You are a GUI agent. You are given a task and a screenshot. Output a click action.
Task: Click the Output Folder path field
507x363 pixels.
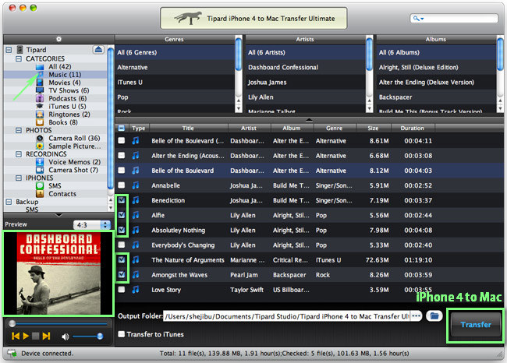click(287, 316)
